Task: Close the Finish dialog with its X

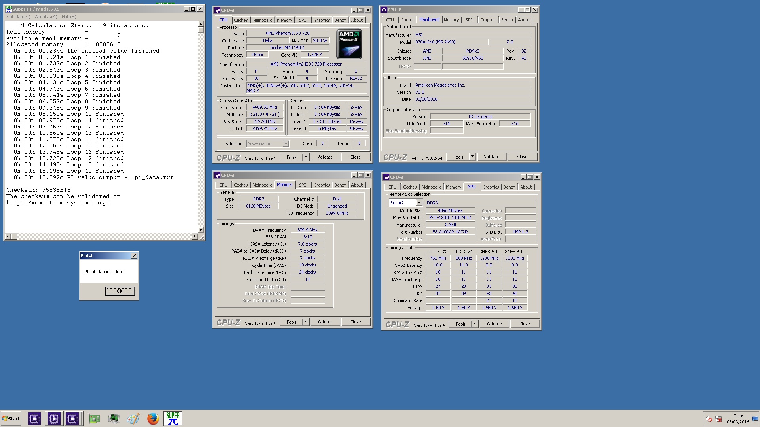Action: (x=134, y=256)
